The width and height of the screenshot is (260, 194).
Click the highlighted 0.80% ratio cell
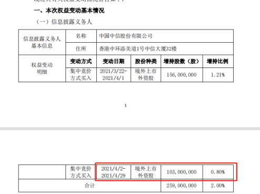pos(218,172)
